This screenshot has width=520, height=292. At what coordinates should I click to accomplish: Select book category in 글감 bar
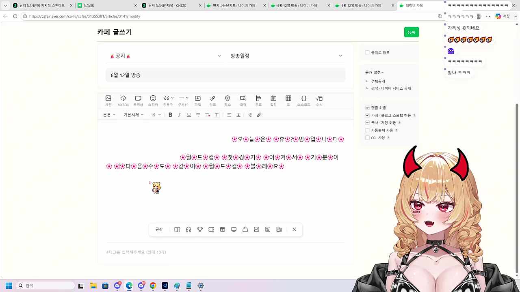(x=177, y=230)
